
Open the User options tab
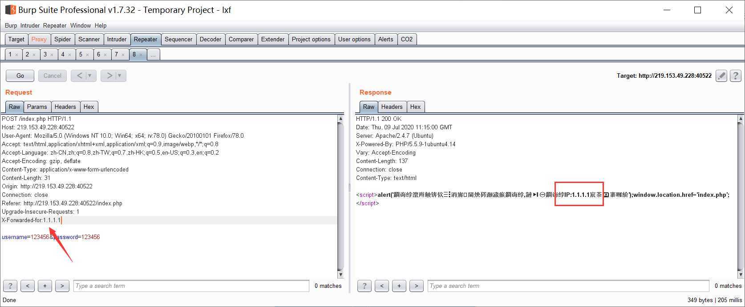pyautogui.click(x=354, y=39)
